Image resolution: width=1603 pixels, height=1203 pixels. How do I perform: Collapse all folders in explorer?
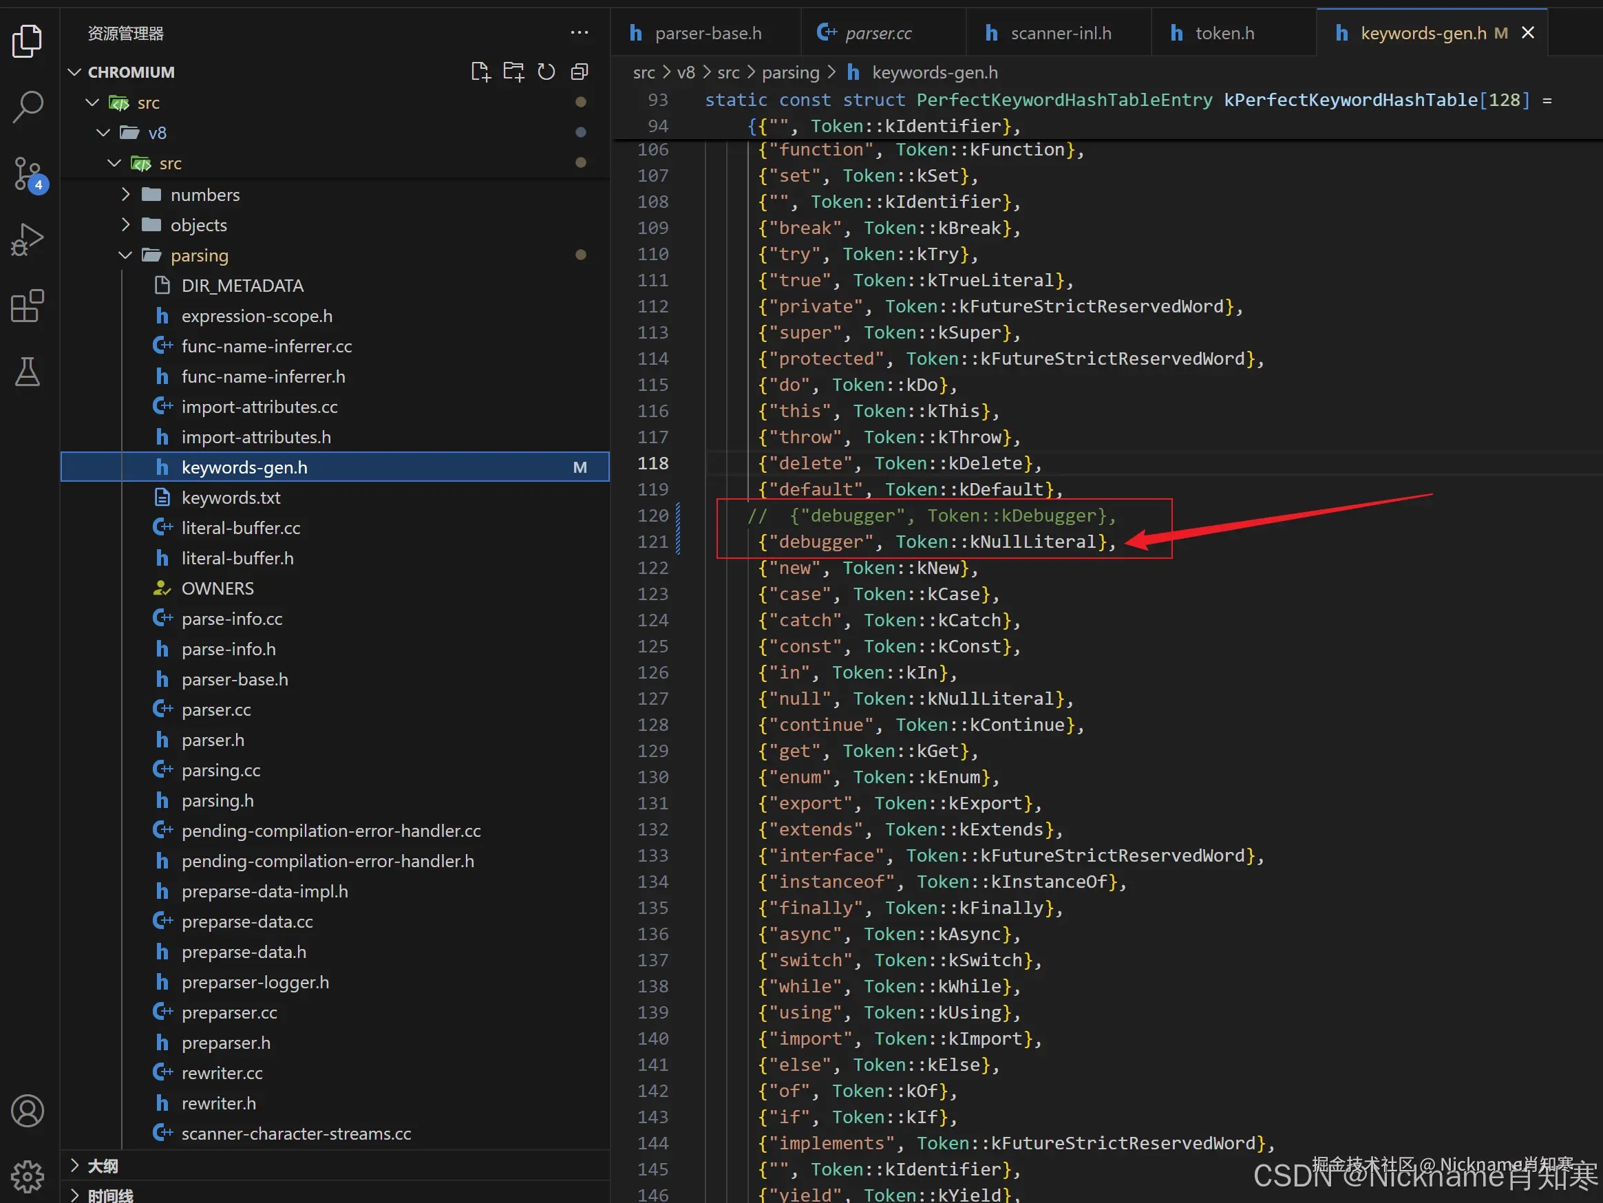point(579,72)
